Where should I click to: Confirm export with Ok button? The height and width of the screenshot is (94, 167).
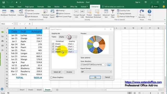95,77
